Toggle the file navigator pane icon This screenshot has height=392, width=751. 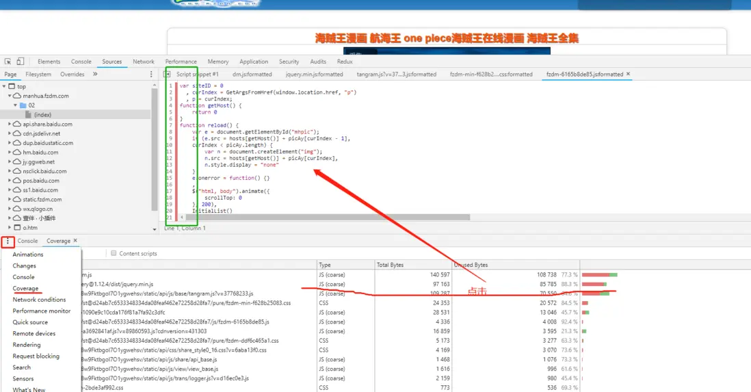point(168,75)
